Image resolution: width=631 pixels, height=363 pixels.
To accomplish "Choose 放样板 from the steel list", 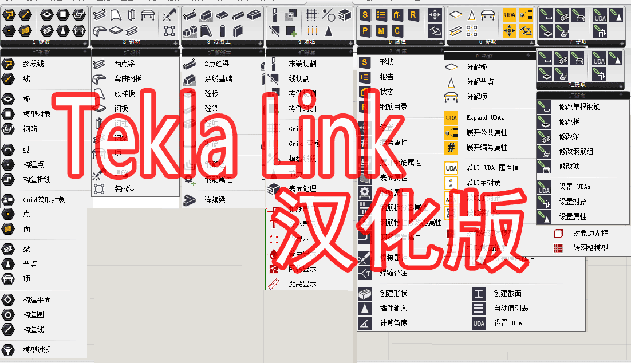I will (125, 93).
